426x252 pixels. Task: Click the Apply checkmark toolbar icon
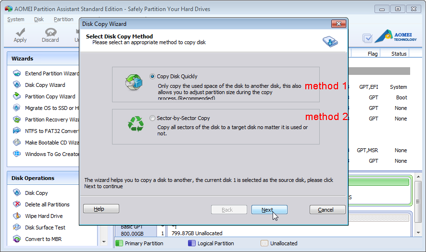tap(20, 32)
